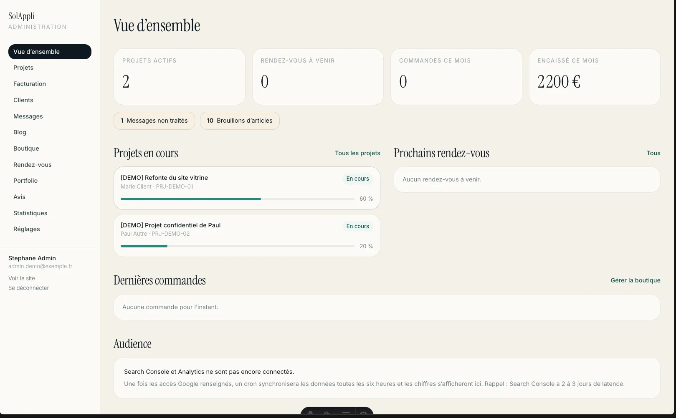The height and width of the screenshot is (418, 676).
Task: Open the '1 Messages non traités' pill
Action: coord(154,121)
